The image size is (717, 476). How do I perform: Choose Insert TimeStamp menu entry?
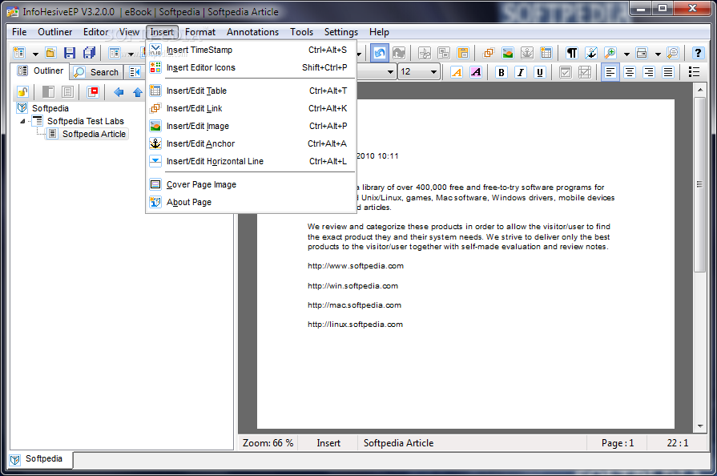tap(250, 50)
